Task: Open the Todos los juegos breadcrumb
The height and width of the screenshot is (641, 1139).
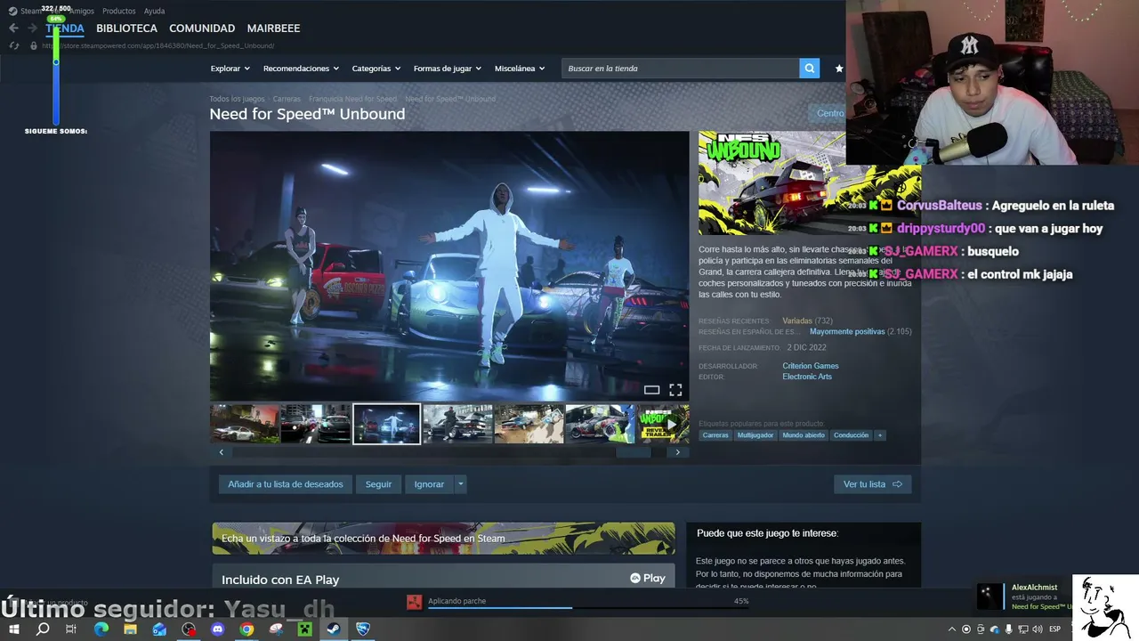Action: (x=237, y=99)
